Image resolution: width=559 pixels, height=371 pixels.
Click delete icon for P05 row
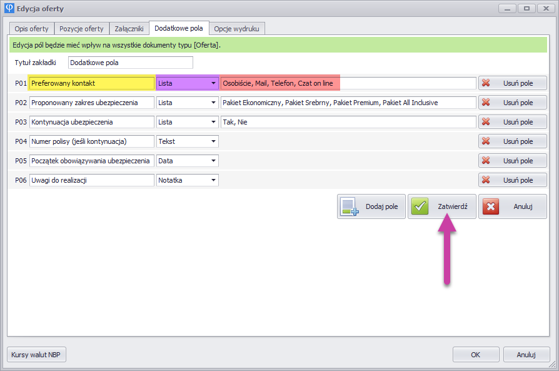486,161
